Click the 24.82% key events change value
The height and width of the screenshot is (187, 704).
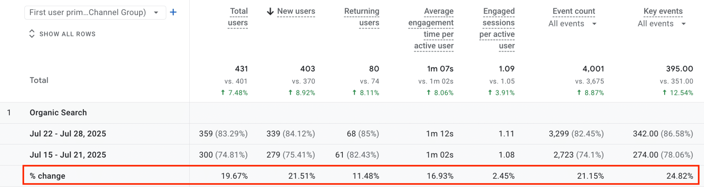tap(680, 176)
